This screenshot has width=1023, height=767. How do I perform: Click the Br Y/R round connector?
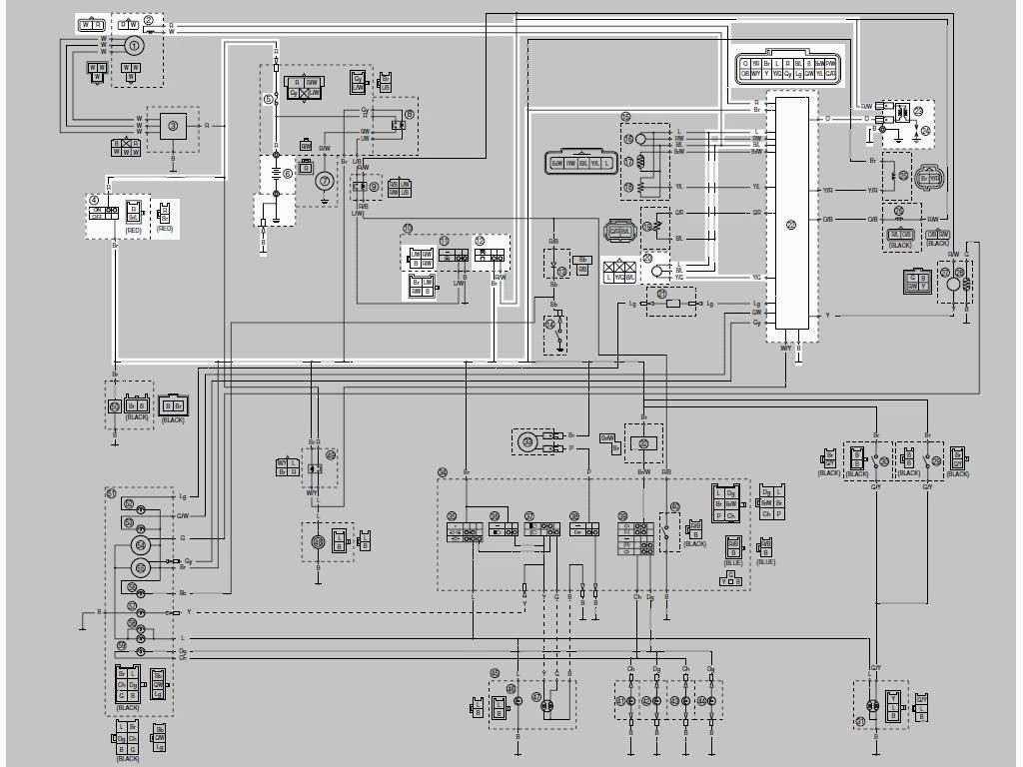[928, 177]
